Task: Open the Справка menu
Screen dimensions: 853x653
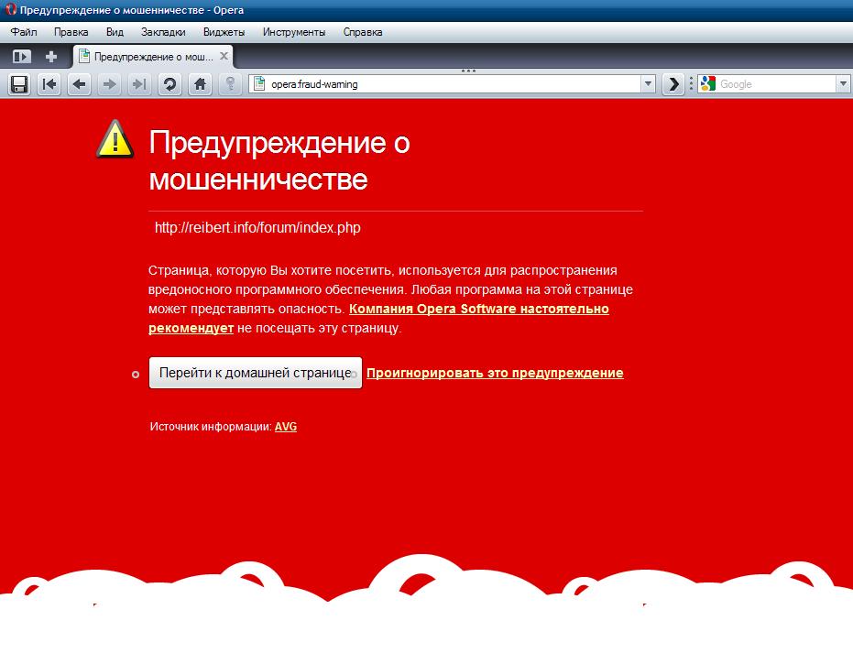Action: (363, 32)
